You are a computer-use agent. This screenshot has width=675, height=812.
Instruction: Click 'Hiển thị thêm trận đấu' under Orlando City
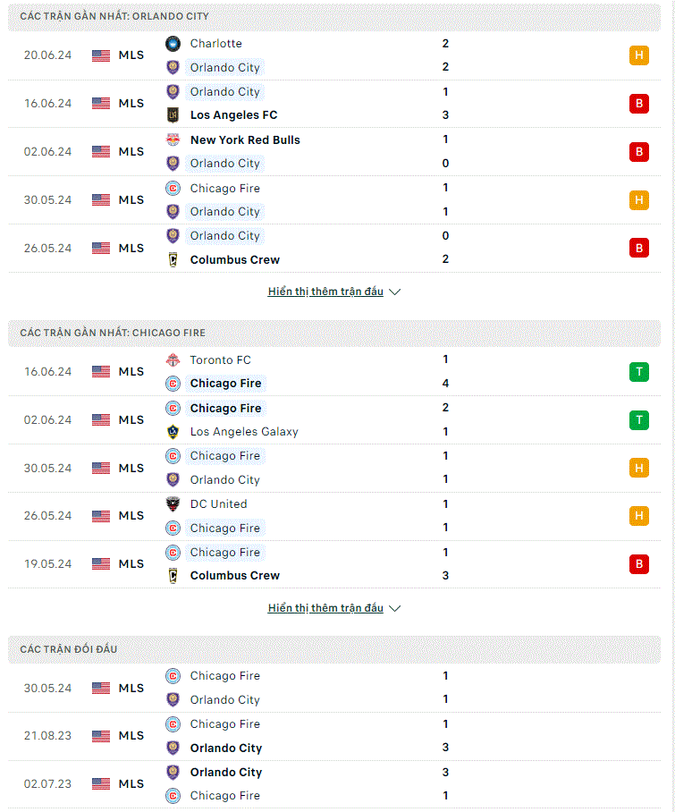325,292
